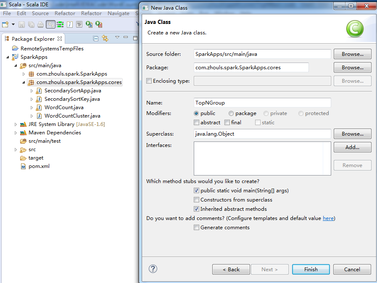Viewport: 377px width, 283px height.
Task: Click the green striped list toolbar icon
Action: pos(60,24)
